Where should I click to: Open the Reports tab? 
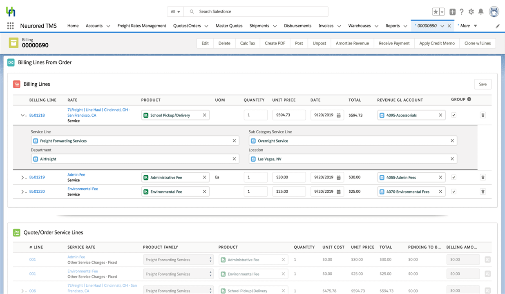[x=393, y=26]
